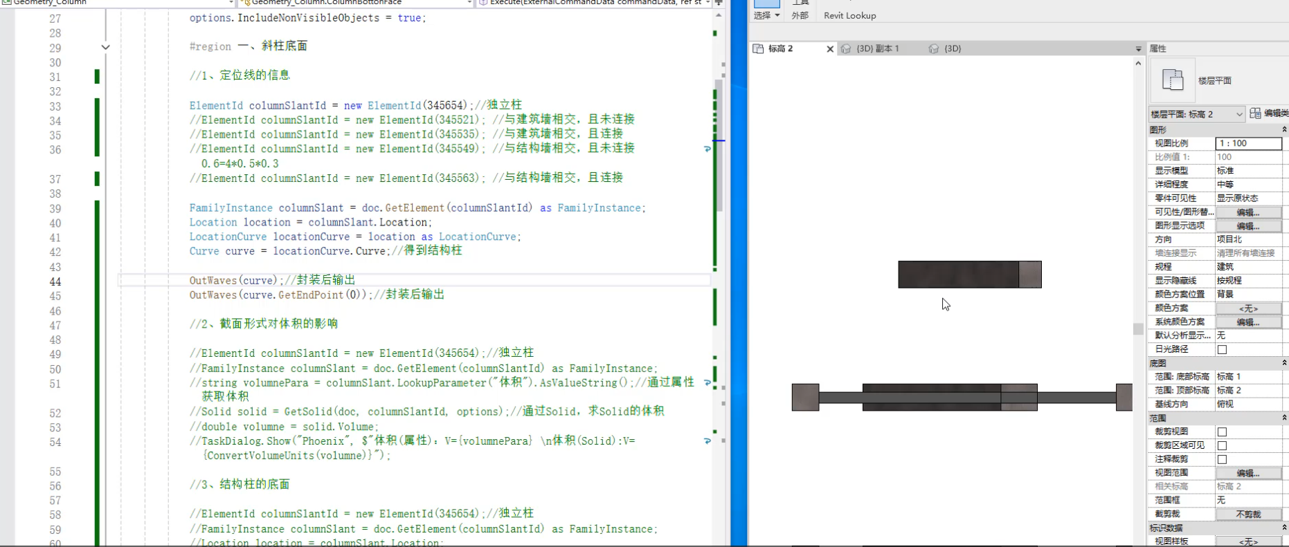Click the word-wrap glyph on code line 36
This screenshot has width=1289, height=547.
pos(707,149)
